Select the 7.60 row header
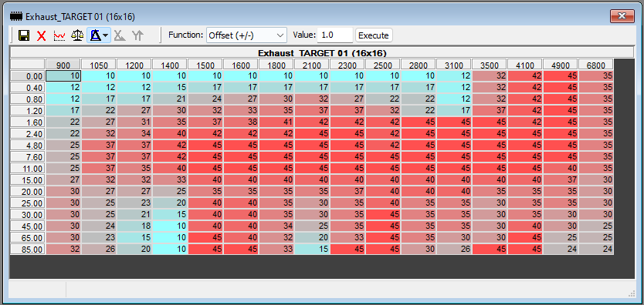 28,157
